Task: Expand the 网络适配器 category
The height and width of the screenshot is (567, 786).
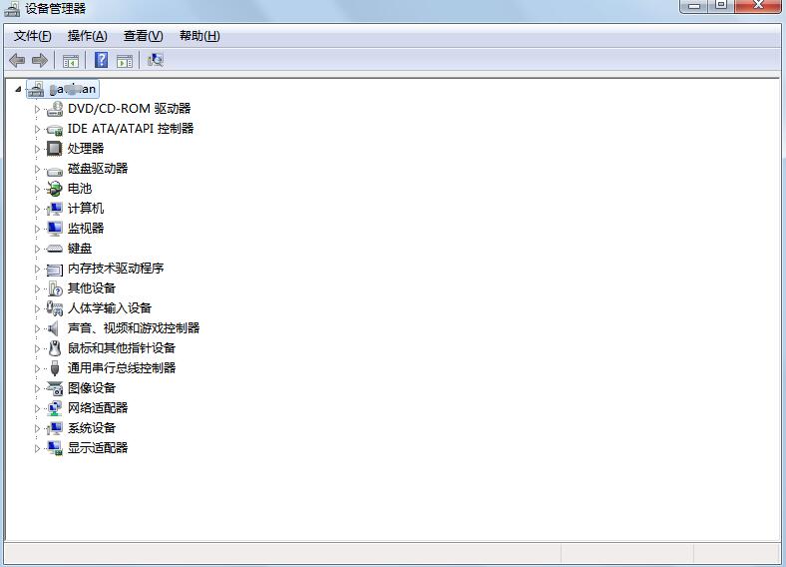Action: pos(38,408)
